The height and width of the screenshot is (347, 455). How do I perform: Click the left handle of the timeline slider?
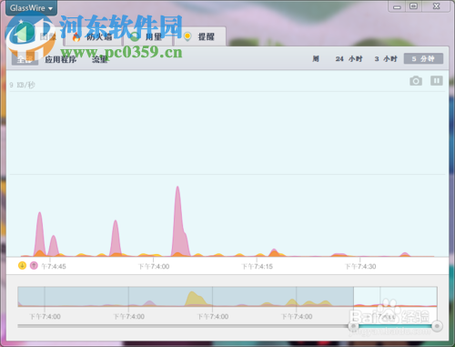pos(353,326)
